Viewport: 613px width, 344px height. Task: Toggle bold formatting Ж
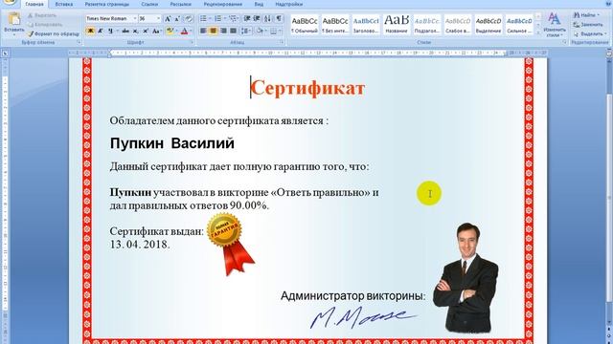click(x=90, y=31)
